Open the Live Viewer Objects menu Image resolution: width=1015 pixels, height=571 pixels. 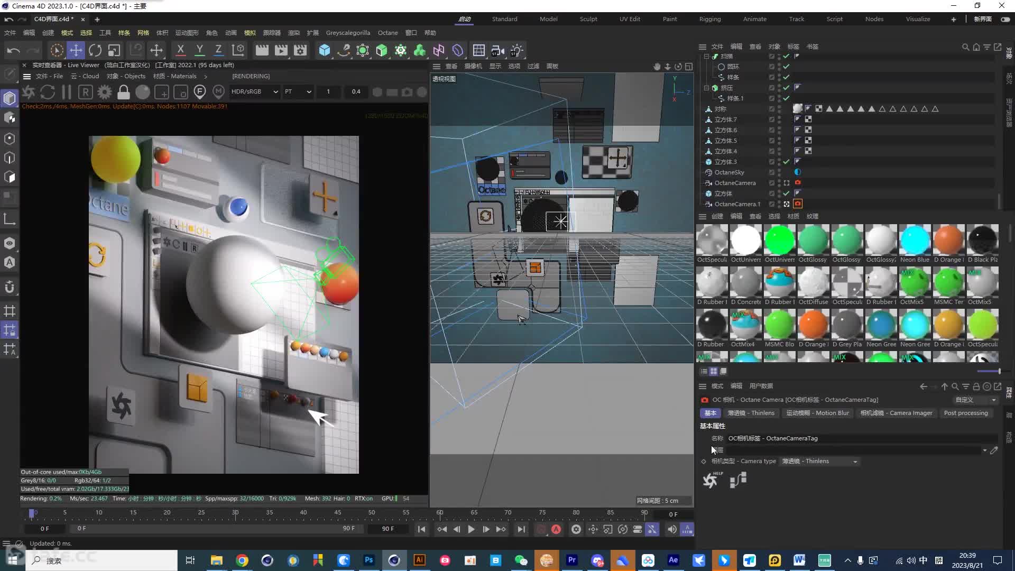click(x=126, y=76)
